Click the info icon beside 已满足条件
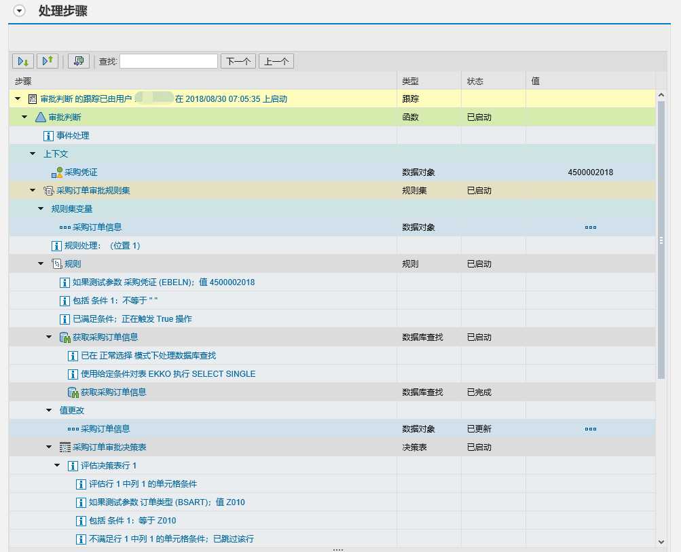The image size is (681, 552). (x=65, y=319)
